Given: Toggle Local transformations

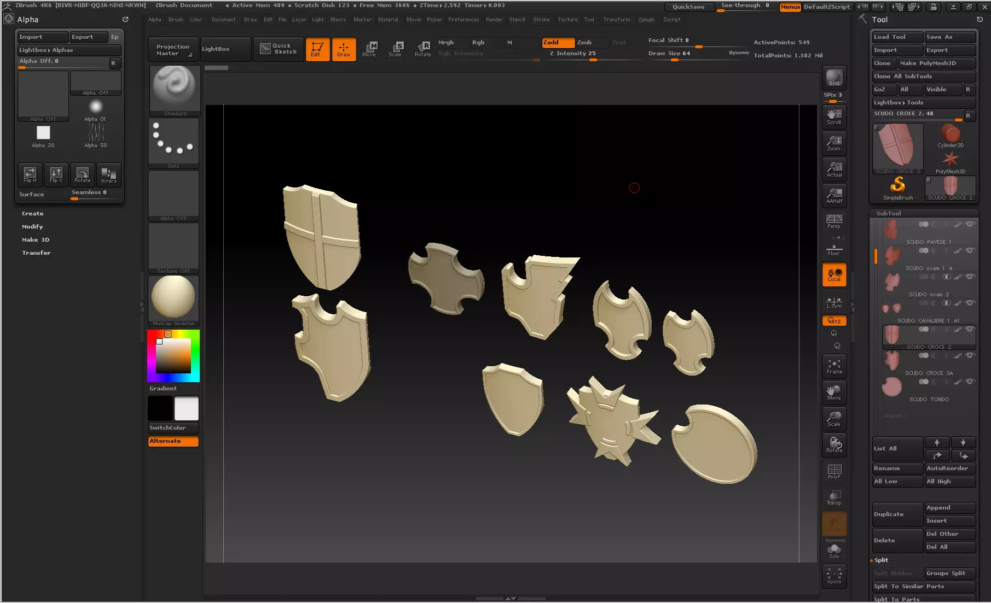Looking at the screenshot, I should (x=834, y=274).
